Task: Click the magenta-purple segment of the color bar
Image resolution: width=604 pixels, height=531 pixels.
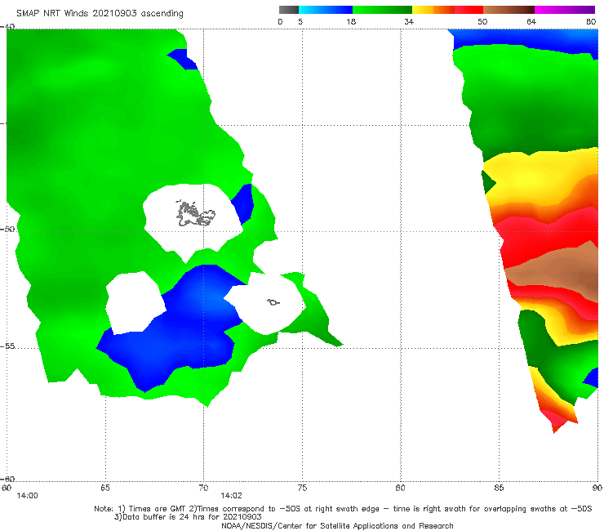Action: tap(565, 10)
